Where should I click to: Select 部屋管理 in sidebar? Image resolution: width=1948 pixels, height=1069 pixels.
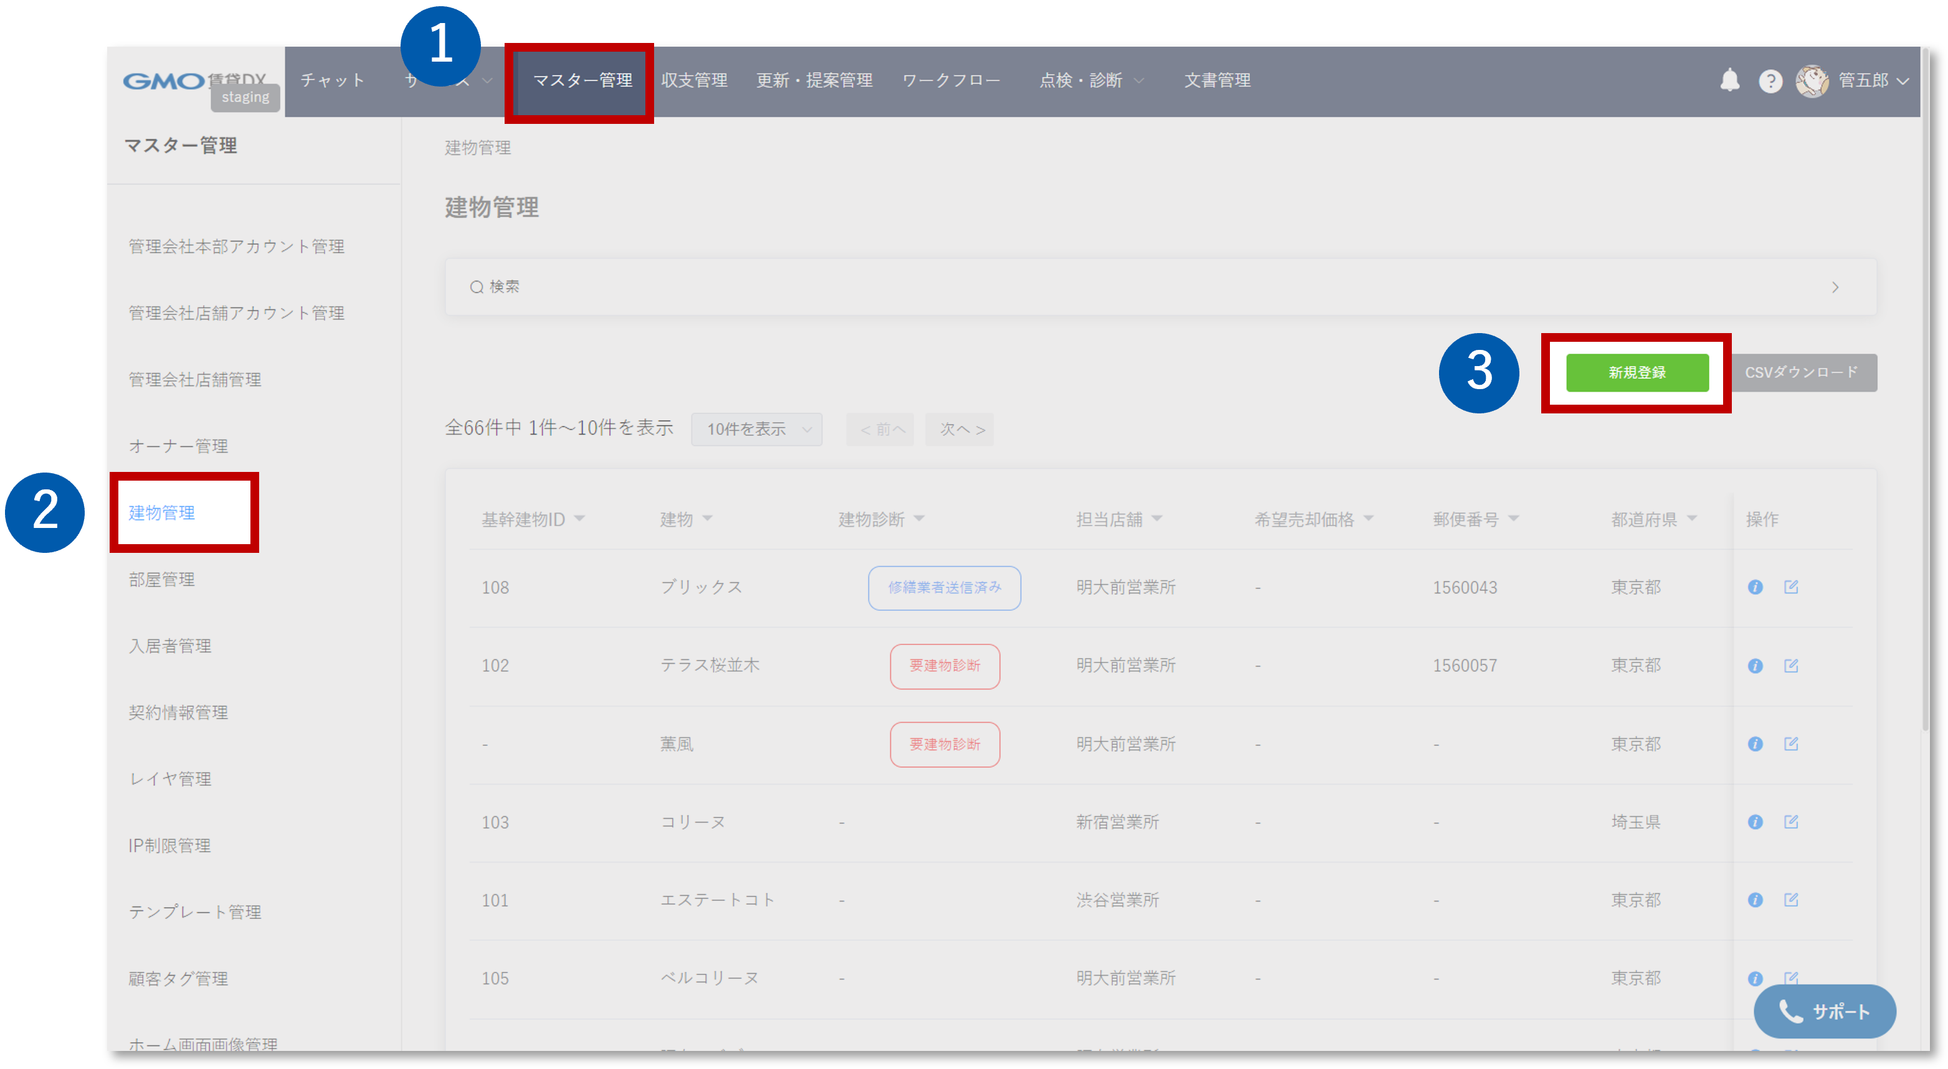(161, 579)
